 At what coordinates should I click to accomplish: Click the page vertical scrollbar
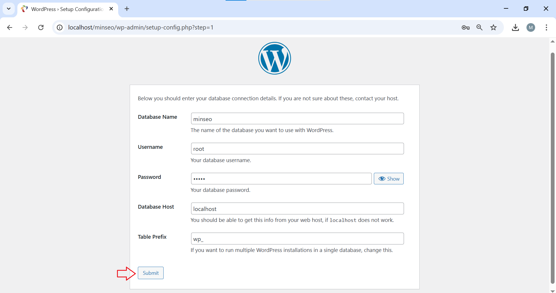pyautogui.click(x=553, y=168)
